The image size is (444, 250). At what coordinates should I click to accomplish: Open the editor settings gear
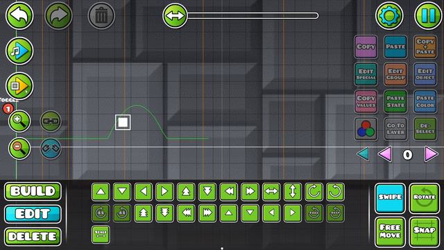[389, 15]
